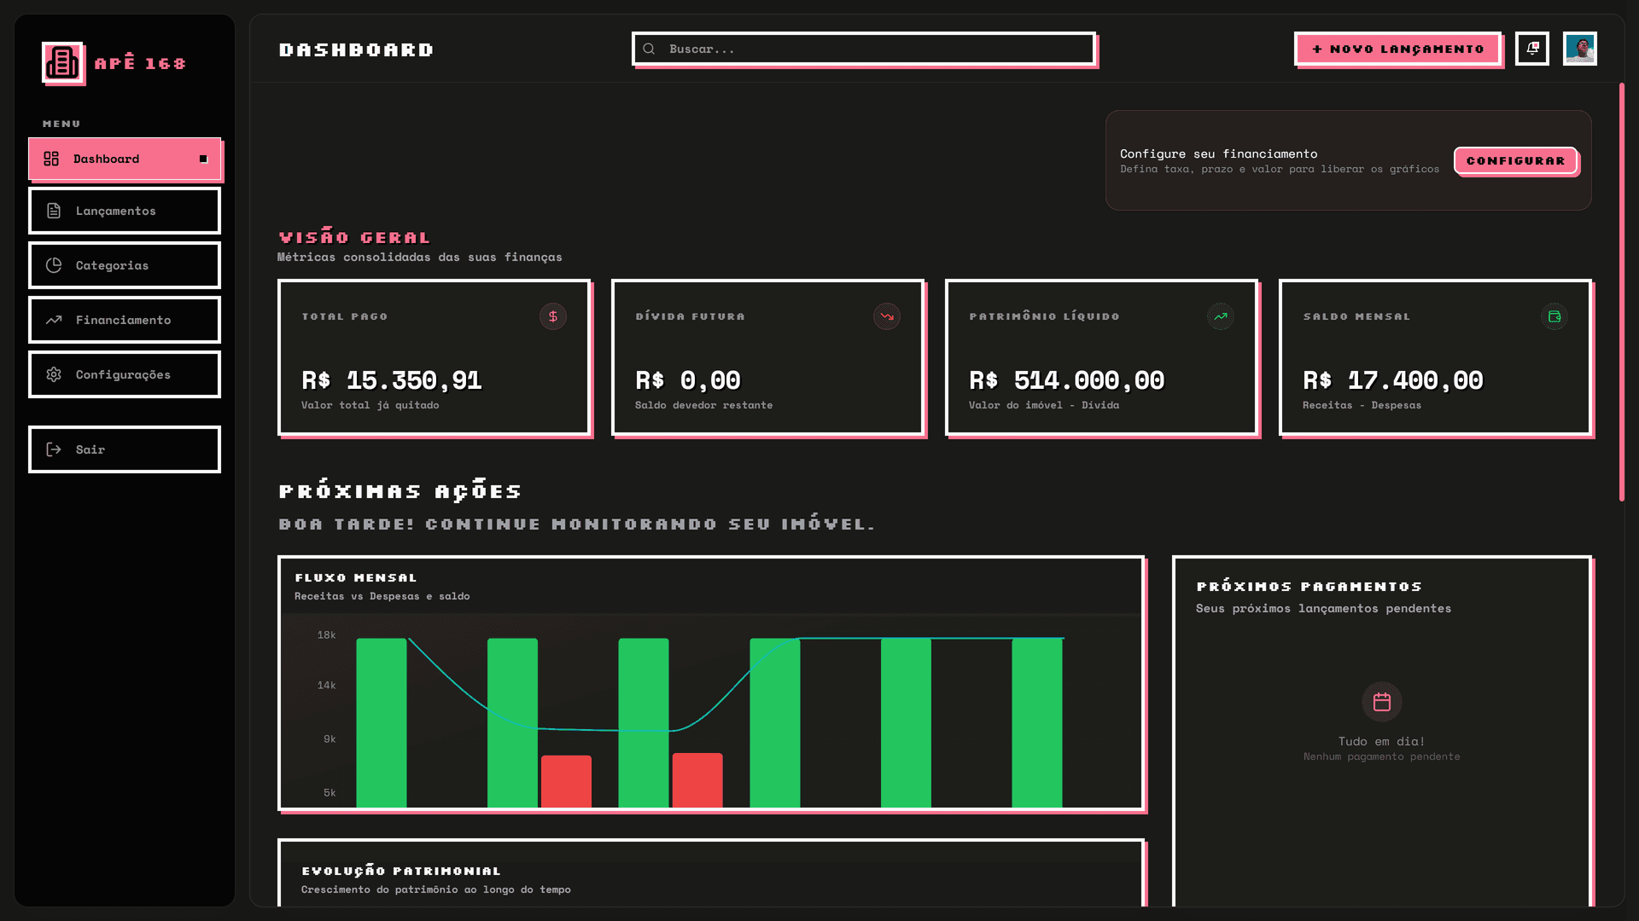Click the calendar icon under Próximos Pagamentos
The image size is (1639, 921).
tap(1381, 701)
